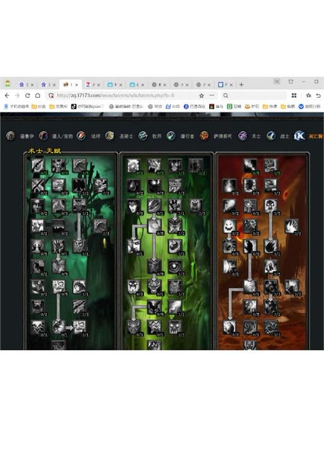The width and height of the screenshot is (324, 460).
Task: Click skull-shaped Ruin talent in Destruction tree
Action: [270, 206]
